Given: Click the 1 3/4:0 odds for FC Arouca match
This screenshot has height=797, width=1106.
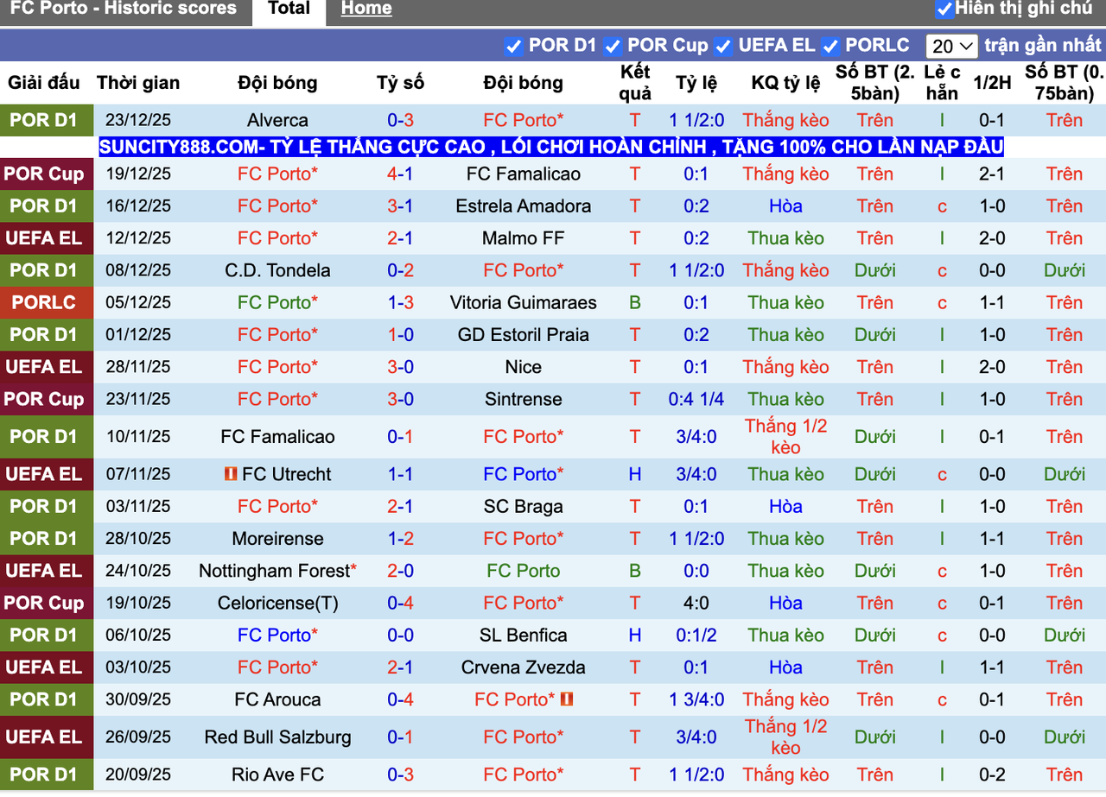Looking at the screenshot, I should (696, 699).
